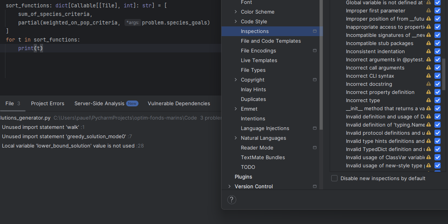The height and width of the screenshot is (224, 448).
Task: Click warning icon for Invalid protocol definitions
Action: [429, 133]
